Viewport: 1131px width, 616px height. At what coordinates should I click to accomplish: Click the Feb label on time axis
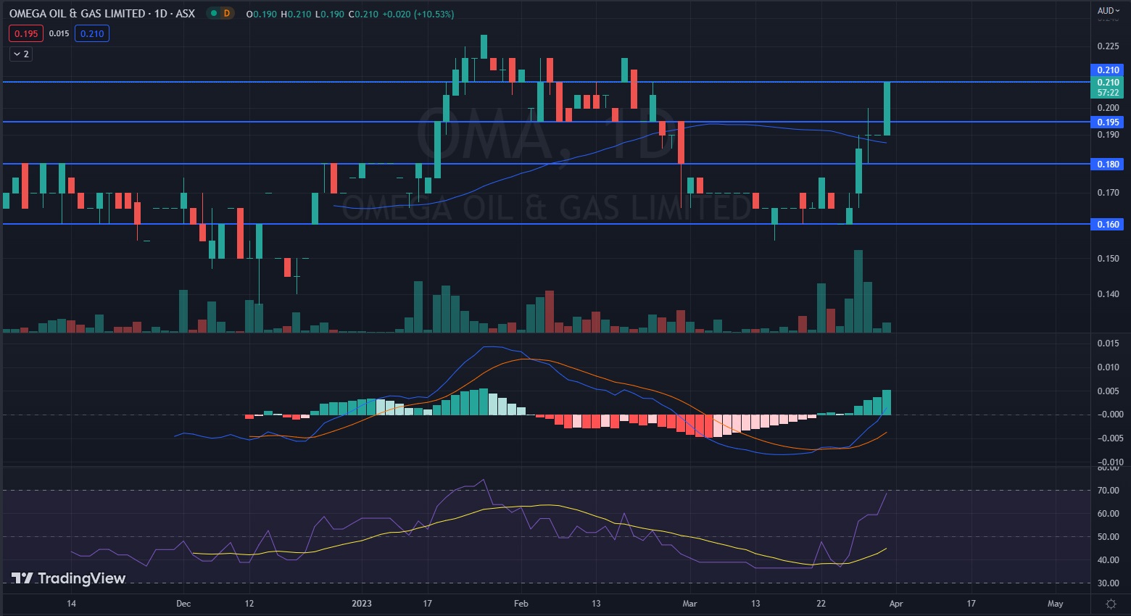click(521, 604)
